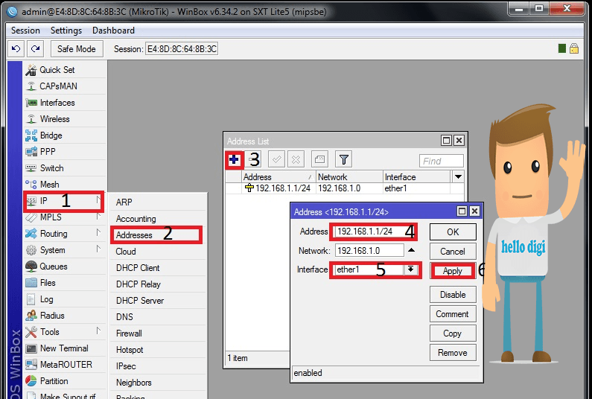Viewport: 592px width, 399px height.
Task: Click the Comment button in Address dialog
Action: (453, 314)
